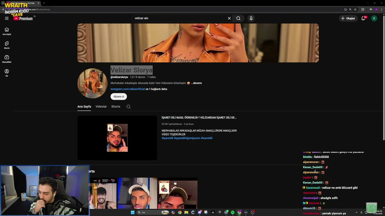Screen dimensions: 385x216
Task: Open Copilot from the taskbar
Action: point(173,212)
